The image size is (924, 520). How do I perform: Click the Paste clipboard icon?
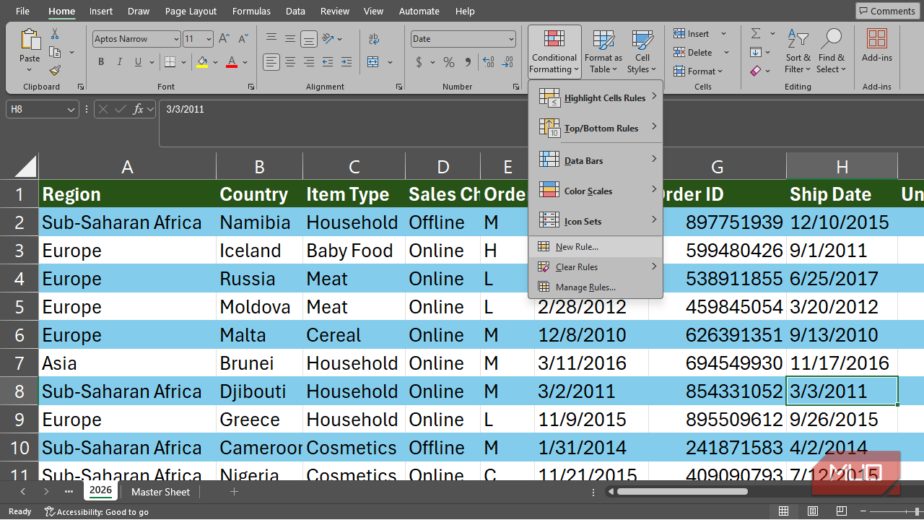30,40
